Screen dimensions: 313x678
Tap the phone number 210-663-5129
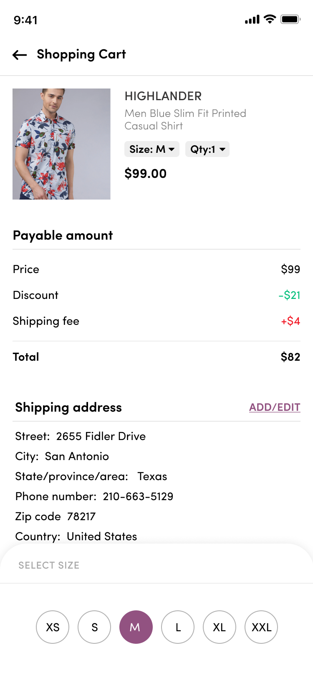pyautogui.click(x=138, y=496)
